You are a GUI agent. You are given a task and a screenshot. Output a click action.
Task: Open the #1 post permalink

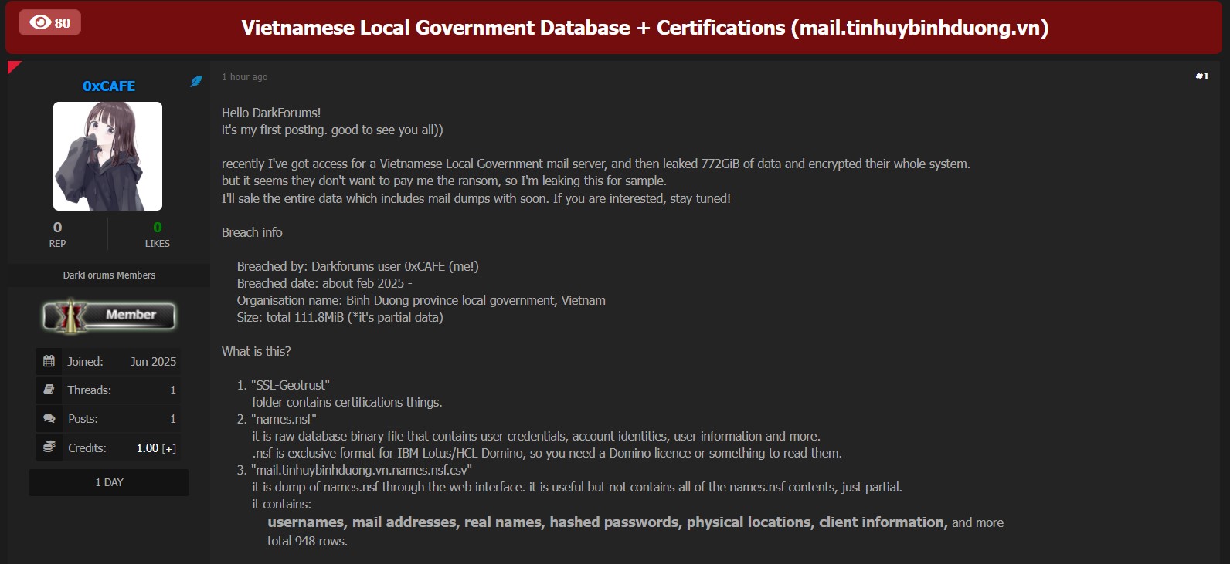click(1201, 76)
